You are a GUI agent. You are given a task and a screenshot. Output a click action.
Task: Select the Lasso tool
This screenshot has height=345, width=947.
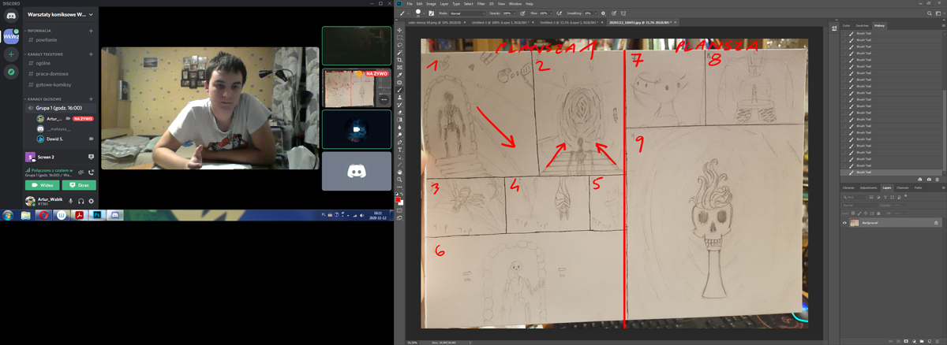click(401, 45)
